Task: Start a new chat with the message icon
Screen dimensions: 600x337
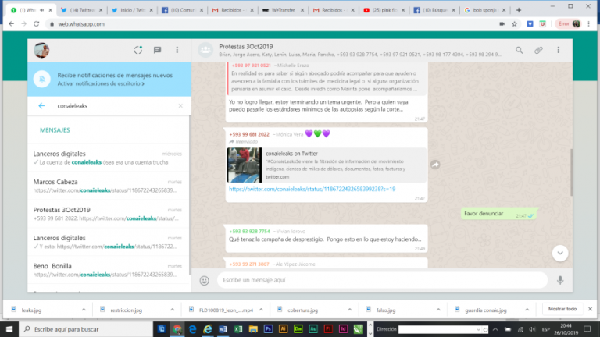Action: [158, 50]
